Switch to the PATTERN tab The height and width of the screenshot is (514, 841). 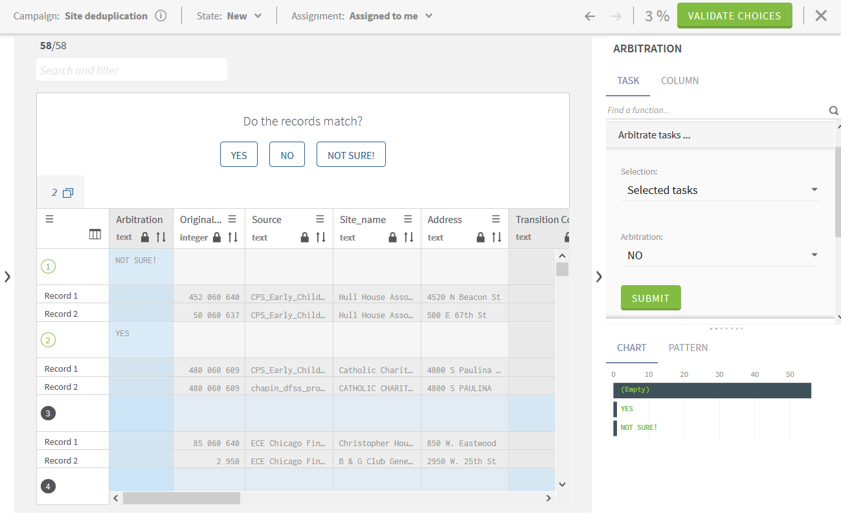688,348
